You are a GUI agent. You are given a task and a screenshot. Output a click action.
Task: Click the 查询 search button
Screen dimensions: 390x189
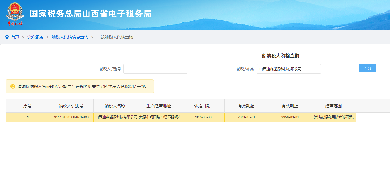coord(368,68)
